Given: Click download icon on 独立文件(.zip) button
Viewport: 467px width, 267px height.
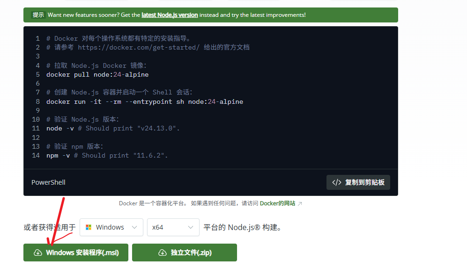Looking at the screenshot, I should [x=163, y=253].
